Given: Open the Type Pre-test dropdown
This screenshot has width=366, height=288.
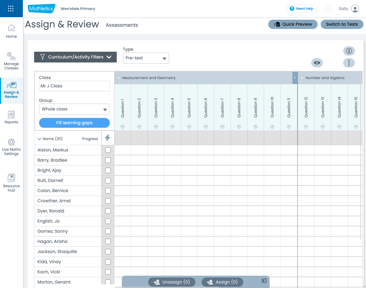Looking at the screenshot, I should point(146,58).
